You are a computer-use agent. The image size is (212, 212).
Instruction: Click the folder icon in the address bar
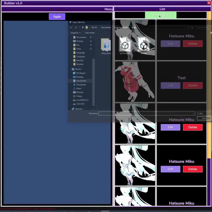pyautogui.click(x=87, y=28)
